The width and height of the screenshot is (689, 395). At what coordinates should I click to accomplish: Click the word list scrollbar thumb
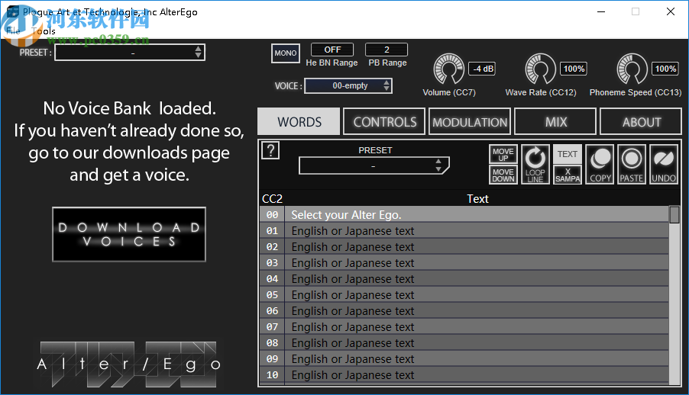pyautogui.click(x=674, y=214)
